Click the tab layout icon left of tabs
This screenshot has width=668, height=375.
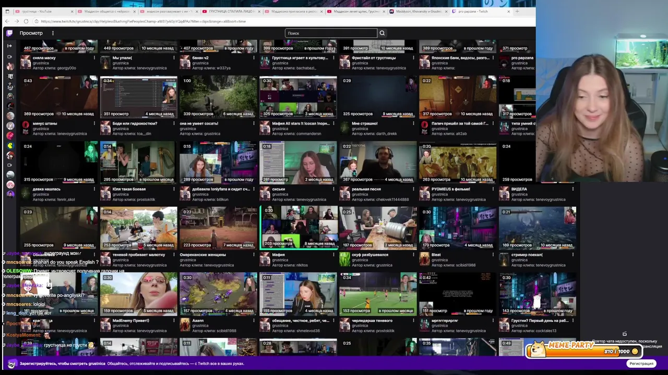pyautogui.click(x=7, y=11)
